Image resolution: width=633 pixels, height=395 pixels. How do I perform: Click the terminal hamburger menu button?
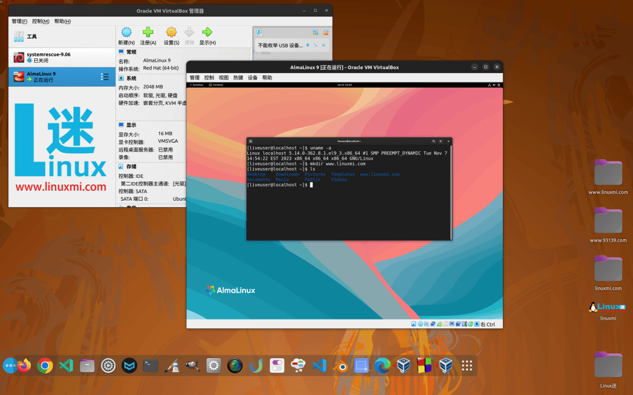[441, 141]
